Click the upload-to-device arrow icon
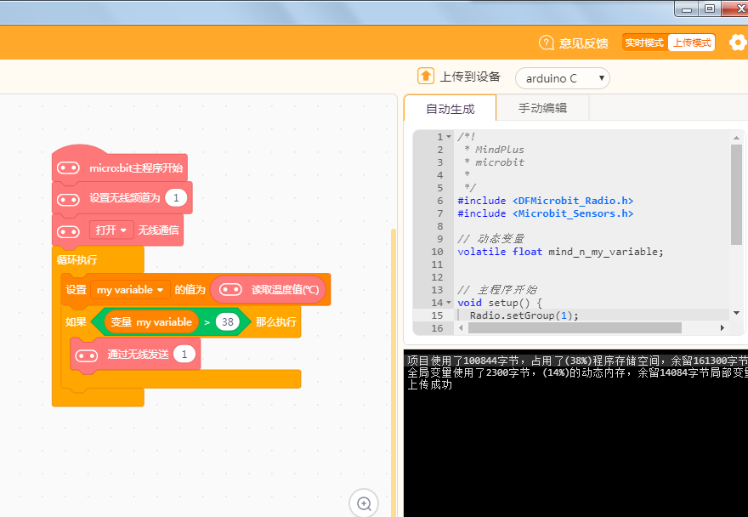748x517 pixels. pyautogui.click(x=426, y=76)
